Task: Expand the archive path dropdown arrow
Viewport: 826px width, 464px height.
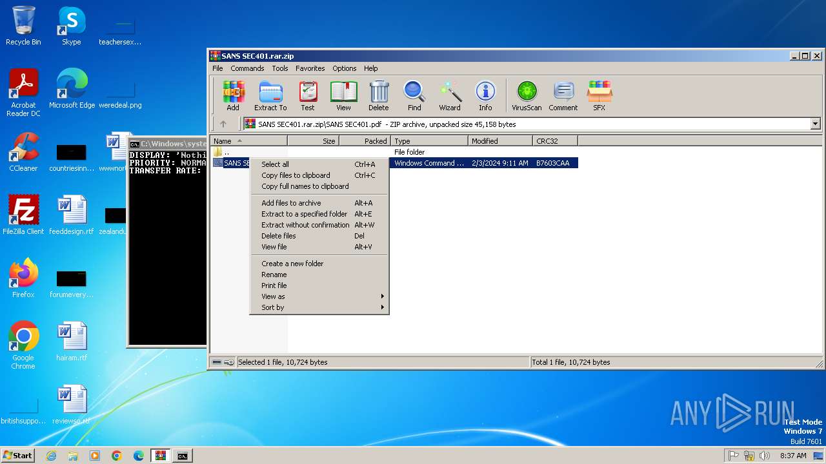Action: 815,124
